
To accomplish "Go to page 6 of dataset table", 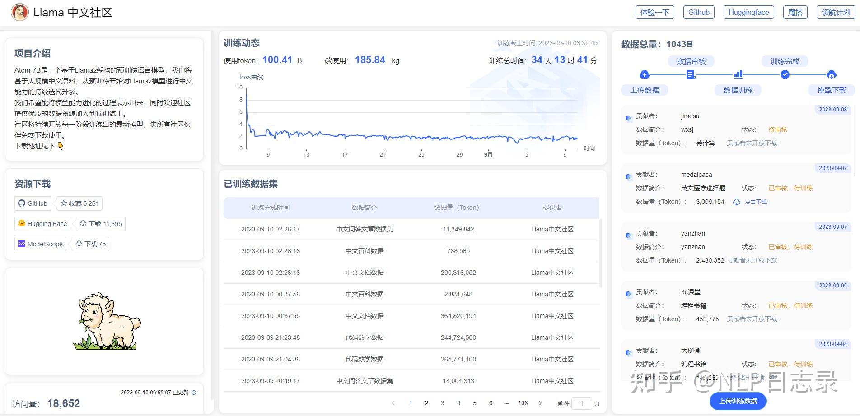I will click(491, 403).
